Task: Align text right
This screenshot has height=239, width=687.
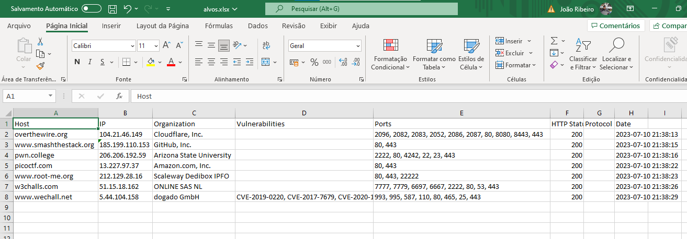Action: click(224, 62)
